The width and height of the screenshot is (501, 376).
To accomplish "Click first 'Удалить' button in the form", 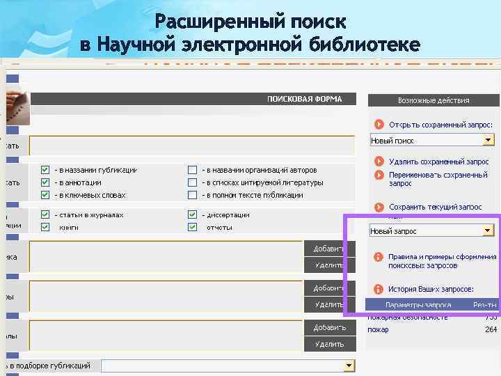I will pos(330,265).
